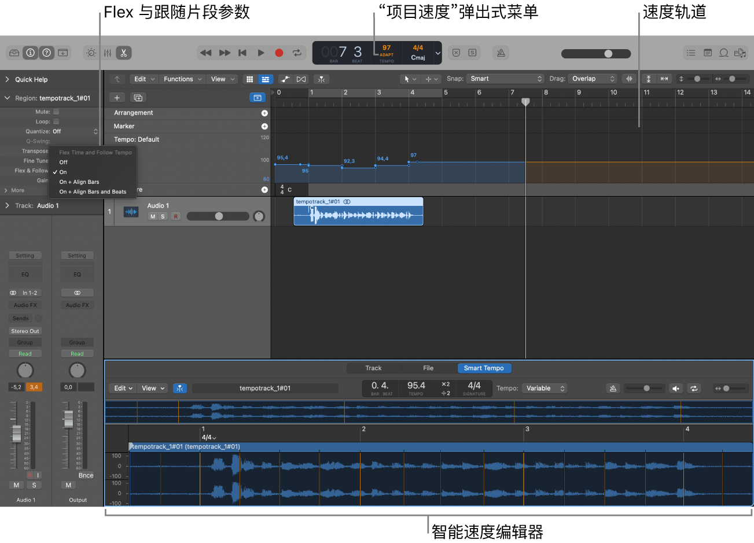Screen dimensions: 754x543
Task: Enable the region Mute checkbox
Action: (56, 112)
